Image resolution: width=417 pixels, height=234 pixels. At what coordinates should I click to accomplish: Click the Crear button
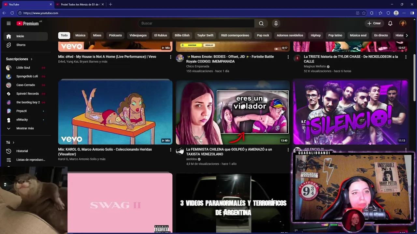point(374,23)
